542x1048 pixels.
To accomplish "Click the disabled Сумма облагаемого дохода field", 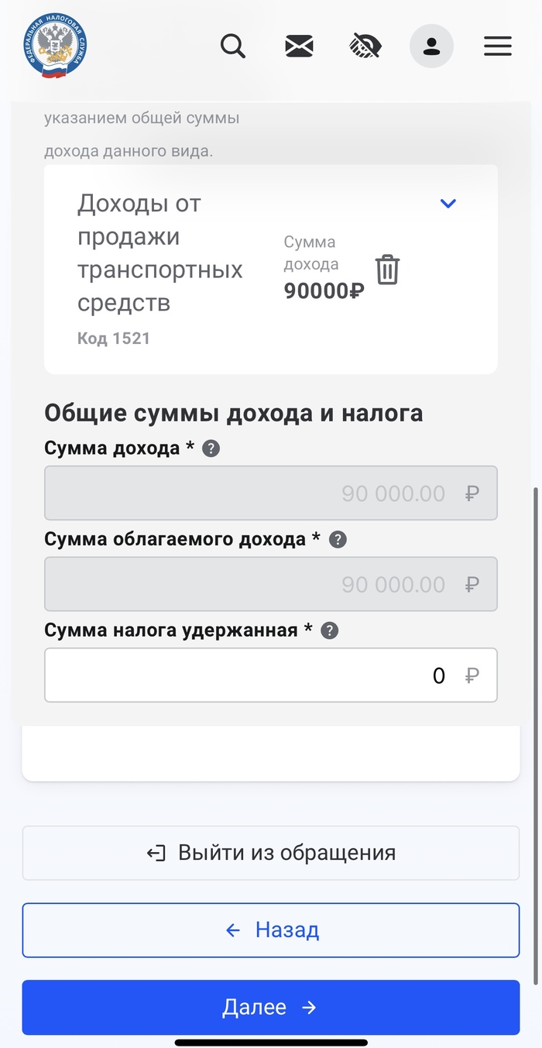I will point(271,584).
